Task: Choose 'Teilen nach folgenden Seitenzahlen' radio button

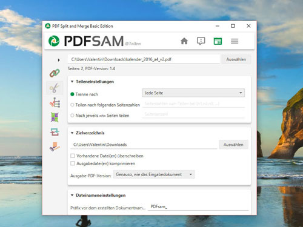Action: click(x=72, y=105)
